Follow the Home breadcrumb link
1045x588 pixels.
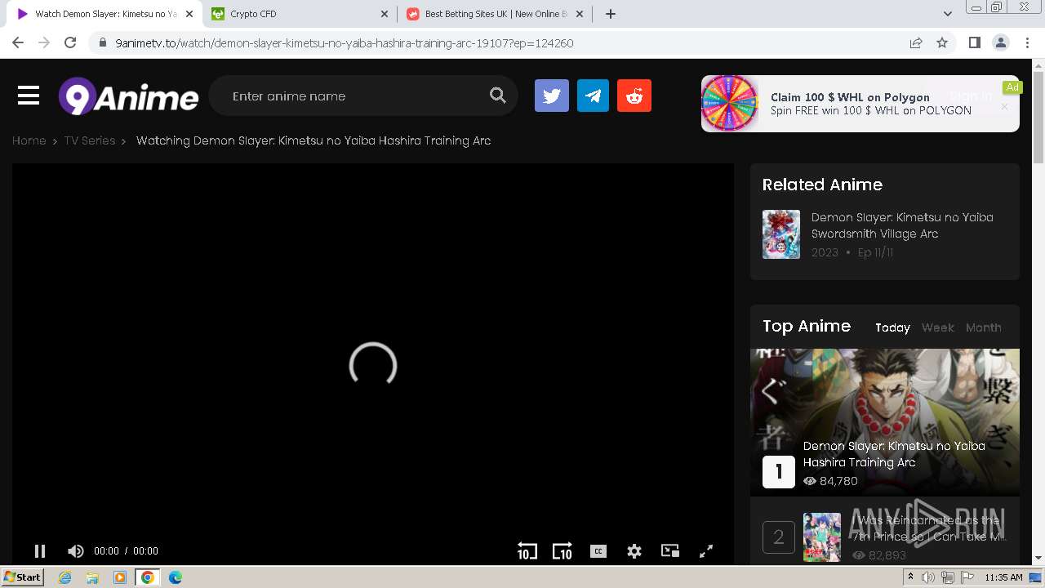click(x=29, y=140)
